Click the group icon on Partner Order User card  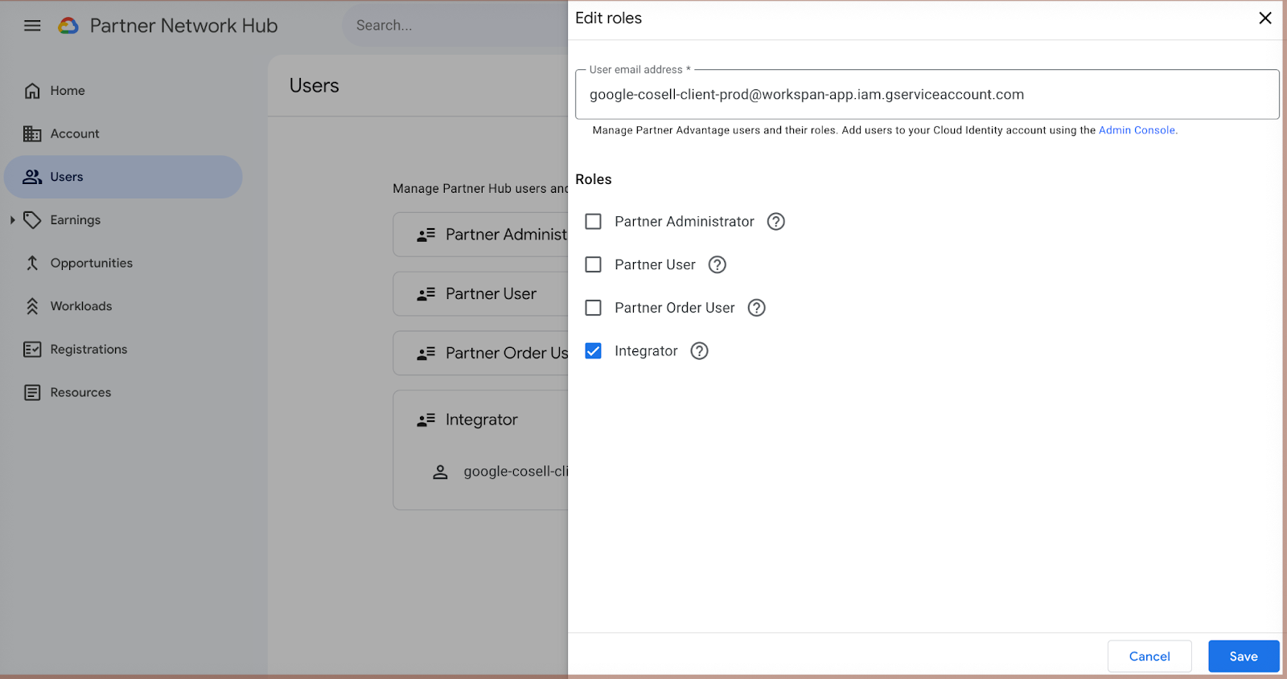pos(426,354)
